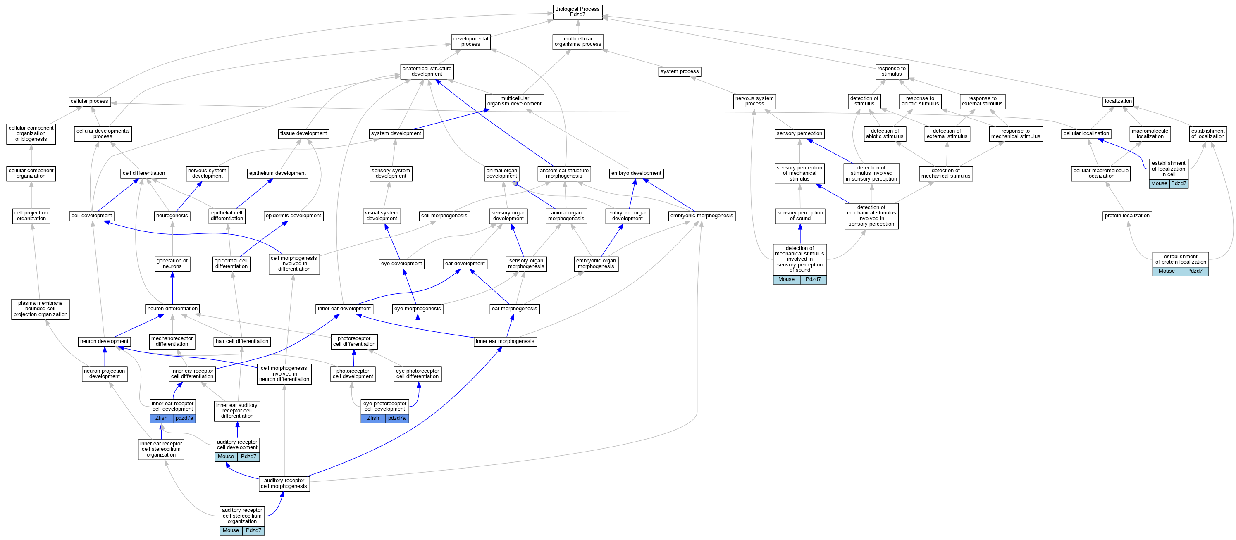The height and width of the screenshot is (540, 1236).
Task: Click the 'sensory perception of mechanical stimulus' node
Action: point(799,173)
